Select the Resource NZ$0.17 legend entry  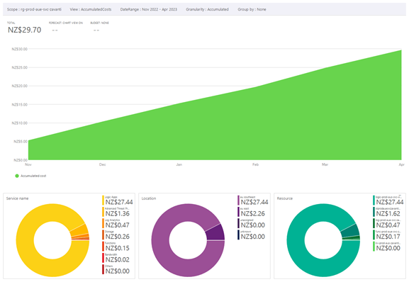pos(387,235)
